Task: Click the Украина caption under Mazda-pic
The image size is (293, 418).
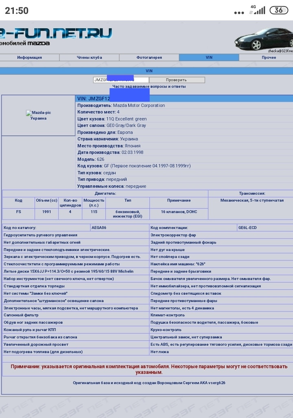Action: (38, 118)
